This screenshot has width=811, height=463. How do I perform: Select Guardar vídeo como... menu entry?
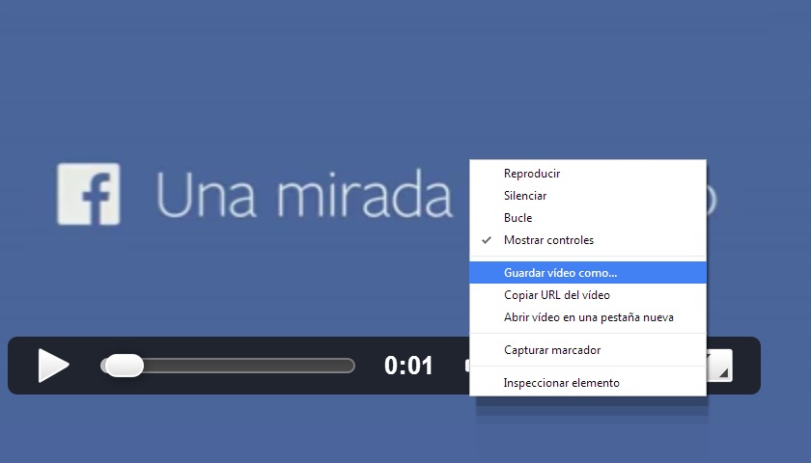(588, 273)
